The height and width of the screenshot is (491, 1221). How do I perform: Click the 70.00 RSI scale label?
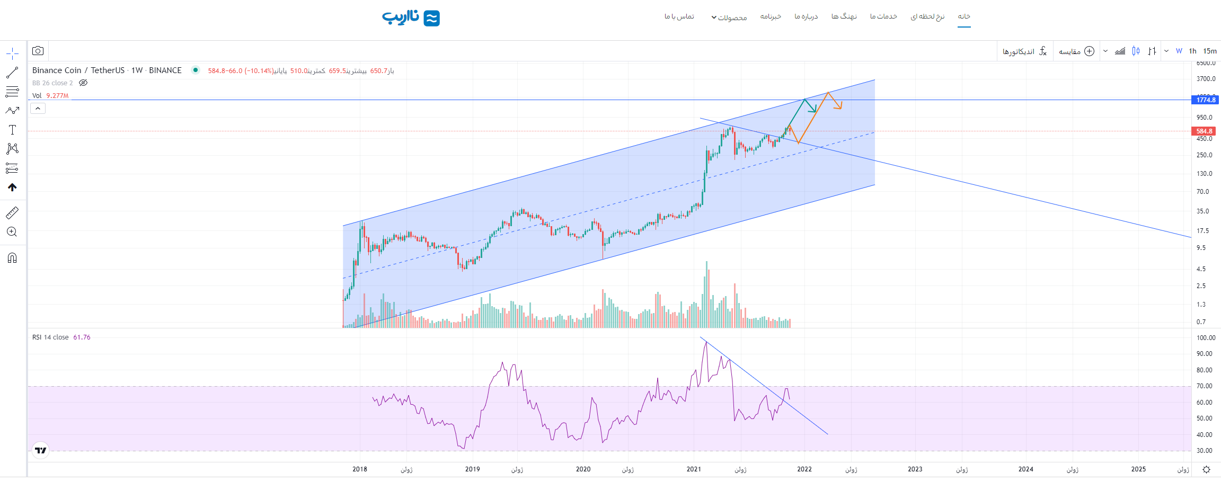1204,386
